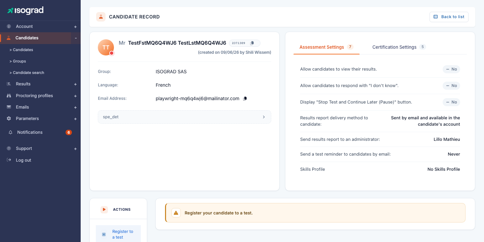This screenshot has height=242, width=484.
Task: Expand the Emails menu plus sign
Action: (x=75, y=108)
